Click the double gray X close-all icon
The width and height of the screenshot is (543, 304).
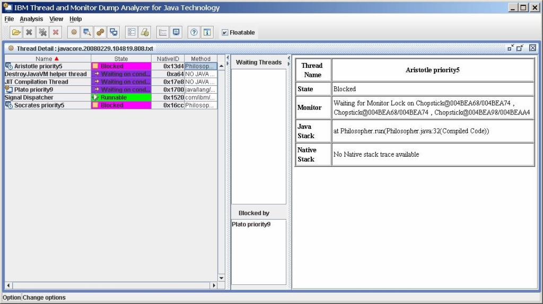pyautogui.click(x=42, y=32)
